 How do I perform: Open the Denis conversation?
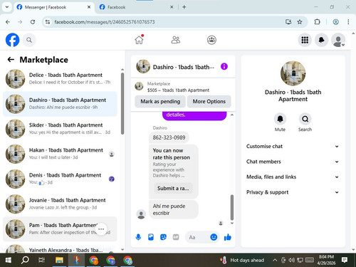pos(60,179)
